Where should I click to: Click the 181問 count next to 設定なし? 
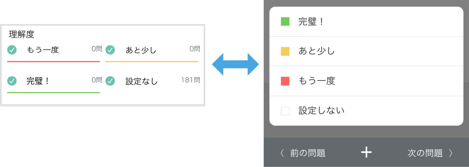pos(191,80)
